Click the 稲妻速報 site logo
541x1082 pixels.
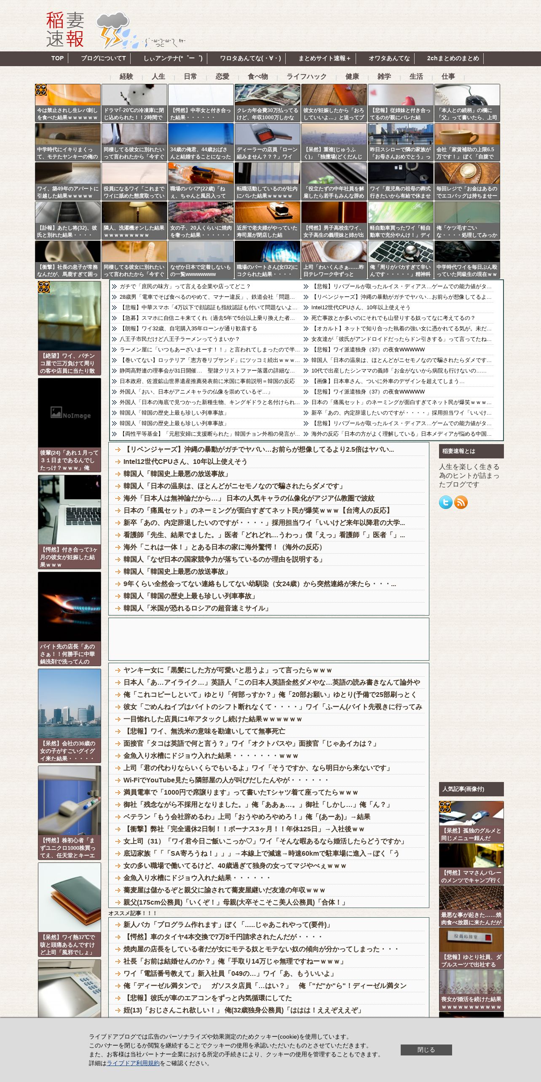(x=65, y=29)
